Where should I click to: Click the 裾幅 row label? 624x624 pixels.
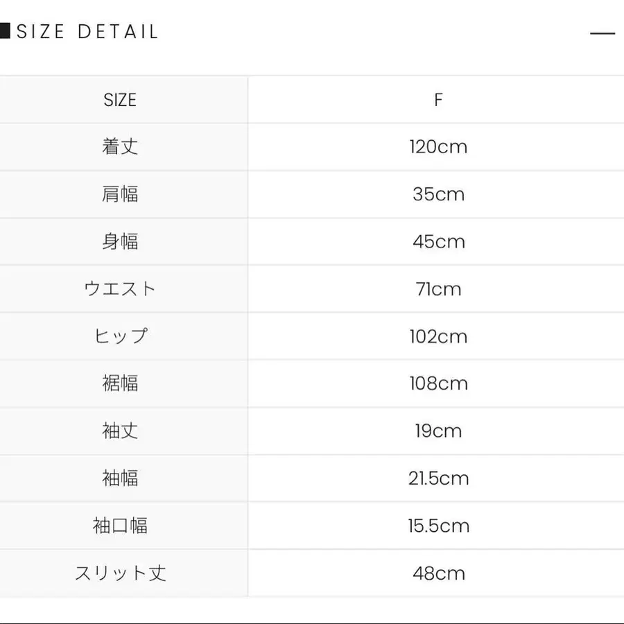coord(120,383)
